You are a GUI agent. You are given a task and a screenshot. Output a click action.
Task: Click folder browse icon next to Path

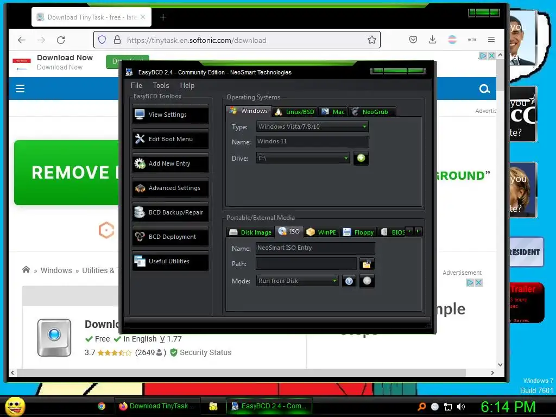point(367,263)
